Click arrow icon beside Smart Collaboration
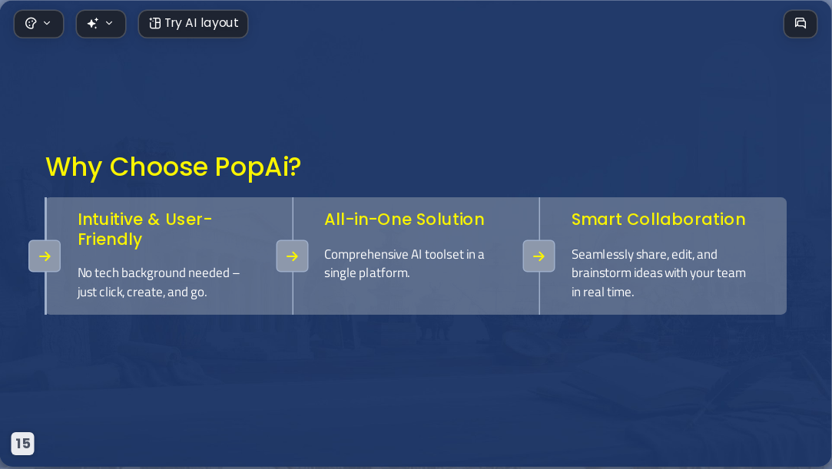Viewport: 832px width, 469px height. click(539, 256)
